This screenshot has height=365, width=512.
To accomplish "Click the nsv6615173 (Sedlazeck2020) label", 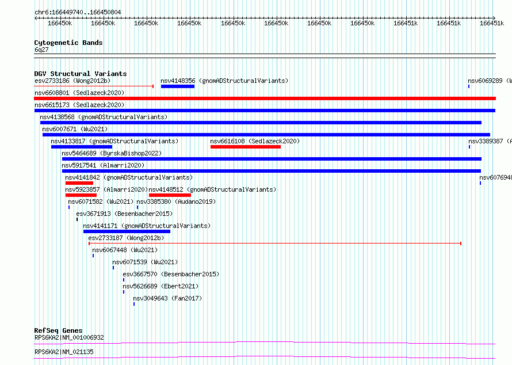I will [x=79, y=105].
